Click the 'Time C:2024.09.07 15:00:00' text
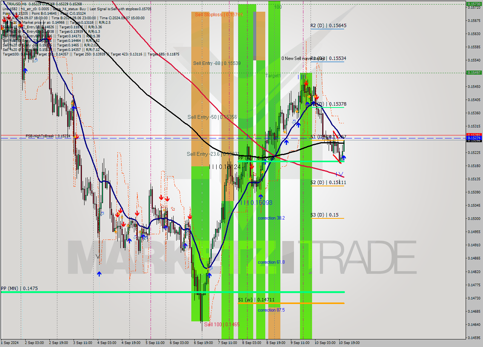This screenshot has width=483, height=347. 123,18
